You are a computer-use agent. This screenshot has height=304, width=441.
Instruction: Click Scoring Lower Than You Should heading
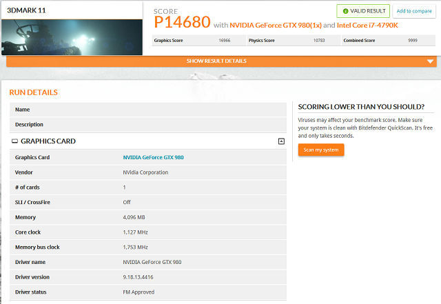click(361, 107)
